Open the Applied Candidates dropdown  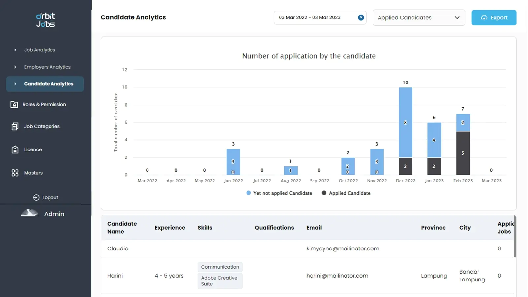(419, 17)
